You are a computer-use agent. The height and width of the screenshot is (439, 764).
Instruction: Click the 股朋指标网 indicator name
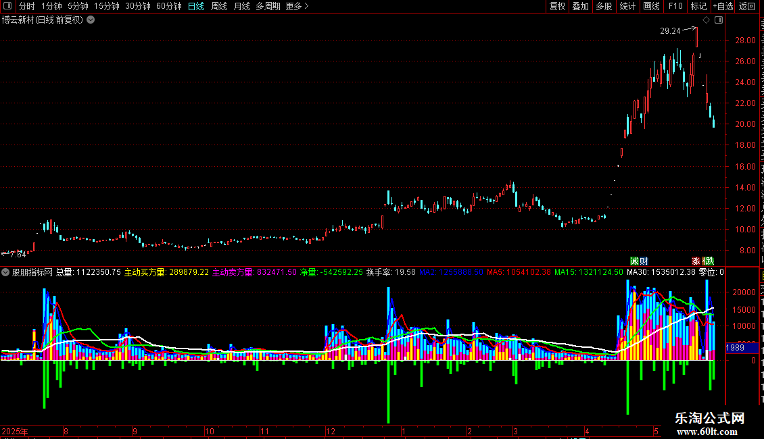pos(32,273)
